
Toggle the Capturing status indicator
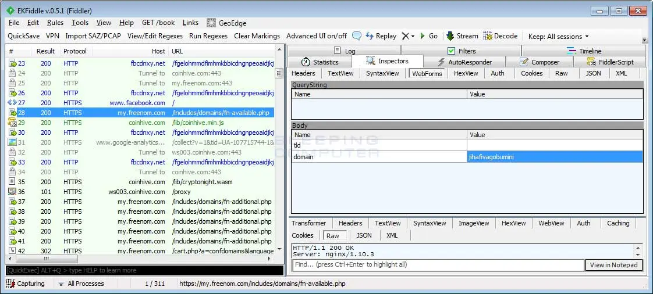coord(25,284)
